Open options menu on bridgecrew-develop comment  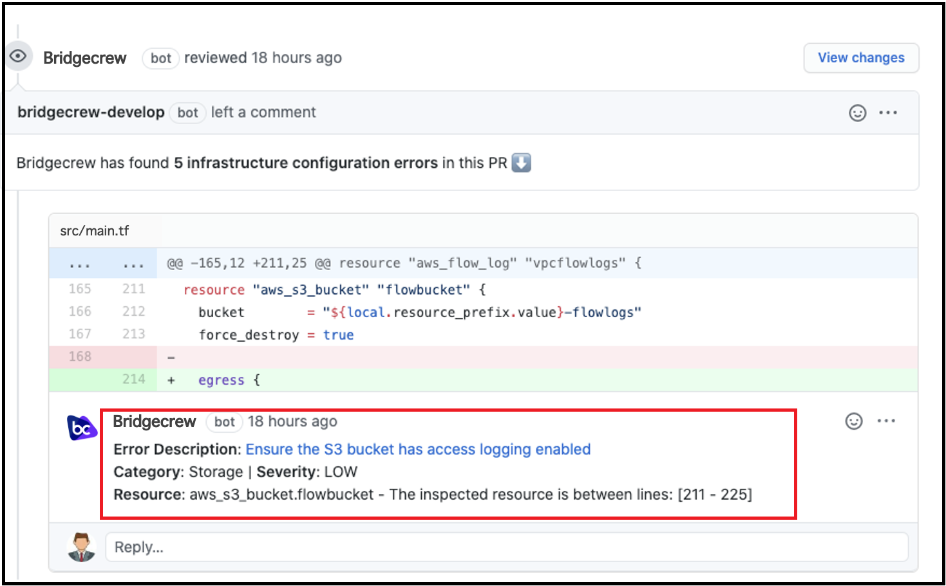click(x=888, y=113)
